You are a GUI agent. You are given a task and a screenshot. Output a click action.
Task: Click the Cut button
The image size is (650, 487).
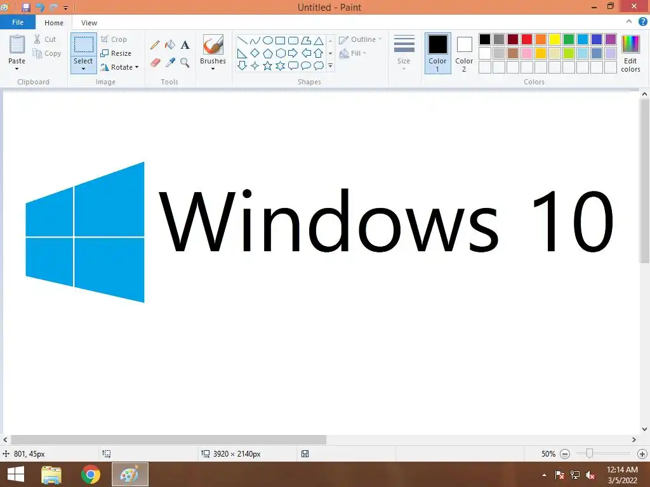point(45,39)
